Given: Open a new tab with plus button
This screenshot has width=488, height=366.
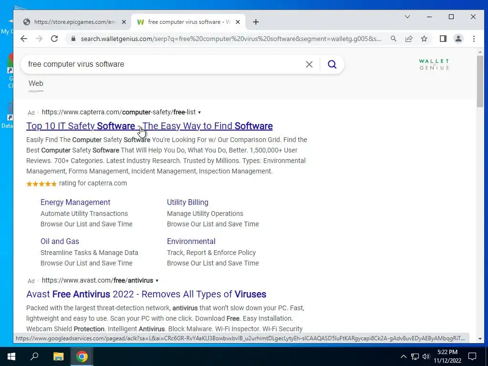Looking at the screenshot, I should coord(256,22).
